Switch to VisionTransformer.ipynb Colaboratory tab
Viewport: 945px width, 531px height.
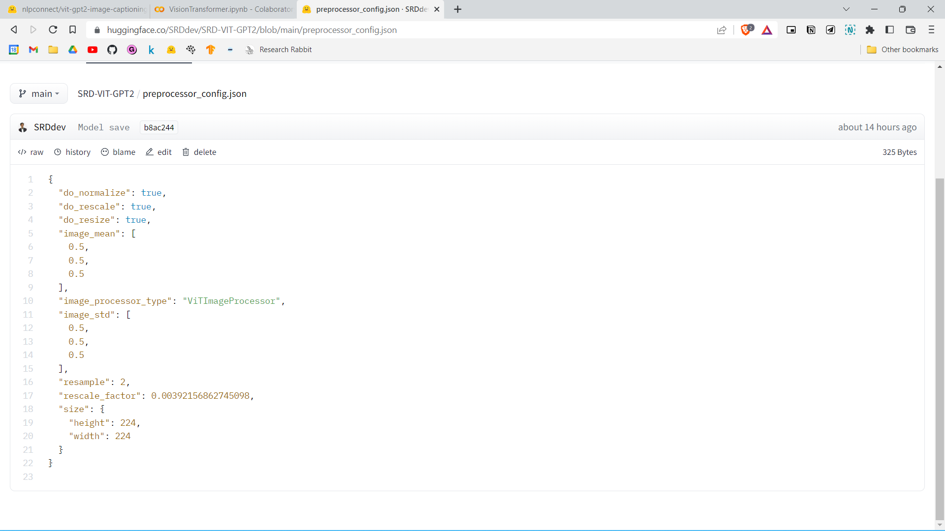224,9
